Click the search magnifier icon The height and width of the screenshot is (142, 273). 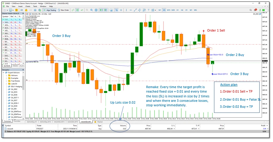[251, 10]
